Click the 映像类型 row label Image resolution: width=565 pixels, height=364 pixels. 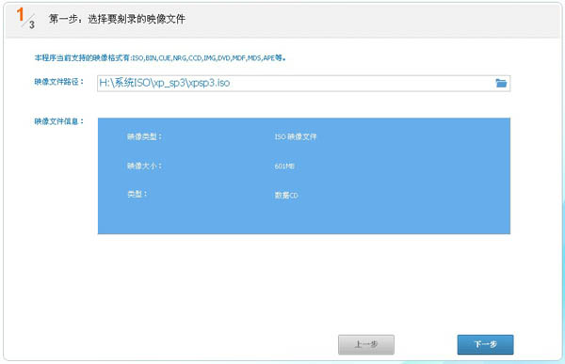144,136
